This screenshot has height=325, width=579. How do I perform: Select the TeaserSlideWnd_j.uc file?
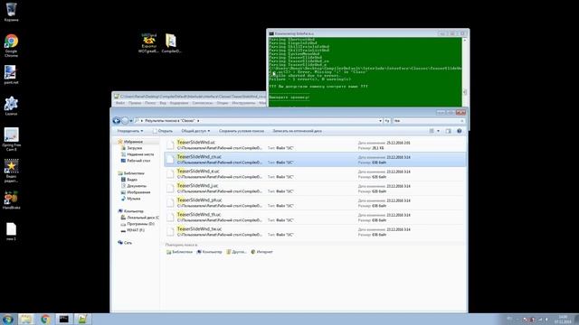[x=315, y=189]
